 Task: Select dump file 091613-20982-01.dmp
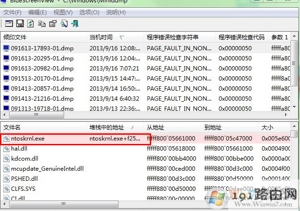(42, 68)
